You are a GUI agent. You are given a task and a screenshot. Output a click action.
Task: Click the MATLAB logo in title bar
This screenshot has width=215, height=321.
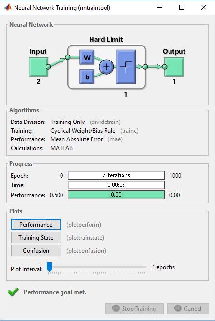click(8, 8)
